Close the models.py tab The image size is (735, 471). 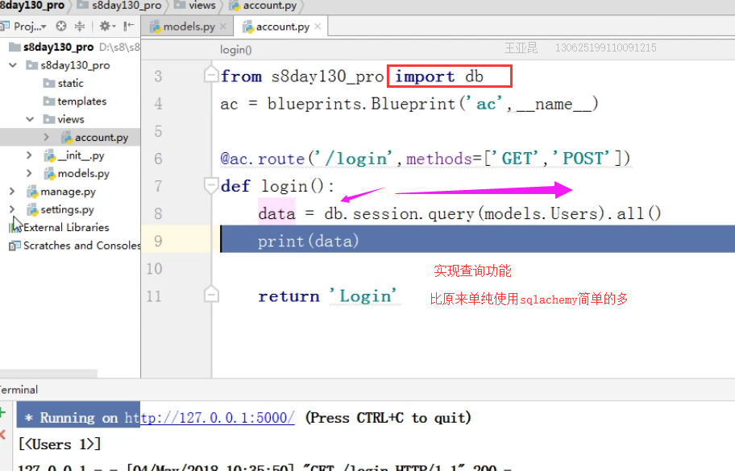(223, 27)
